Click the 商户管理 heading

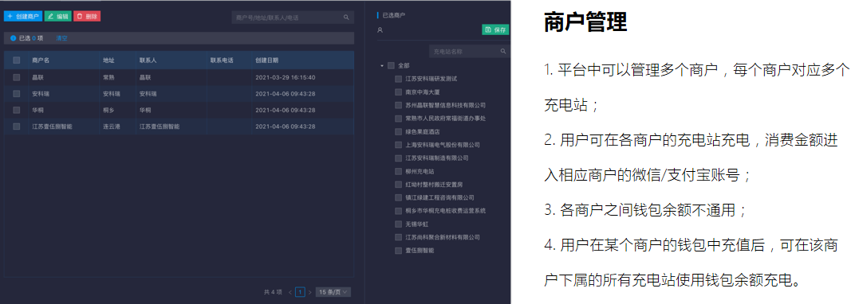tap(585, 23)
